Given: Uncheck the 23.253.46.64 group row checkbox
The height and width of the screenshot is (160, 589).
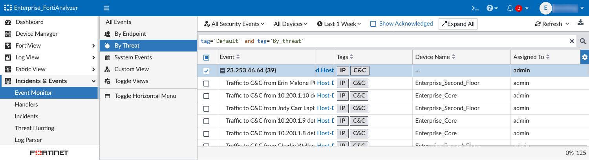Looking at the screenshot, I should click(x=207, y=71).
